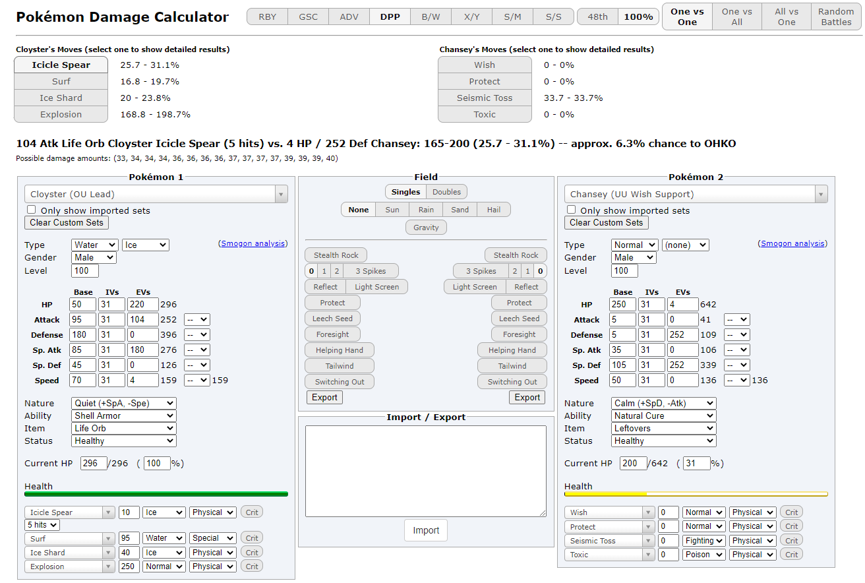Edit Chansey's Defense EVs field

pos(683,335)
